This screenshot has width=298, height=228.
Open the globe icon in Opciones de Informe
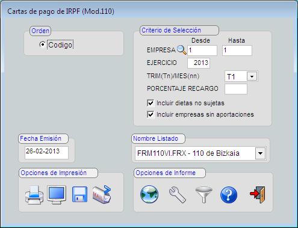(149, 194)
